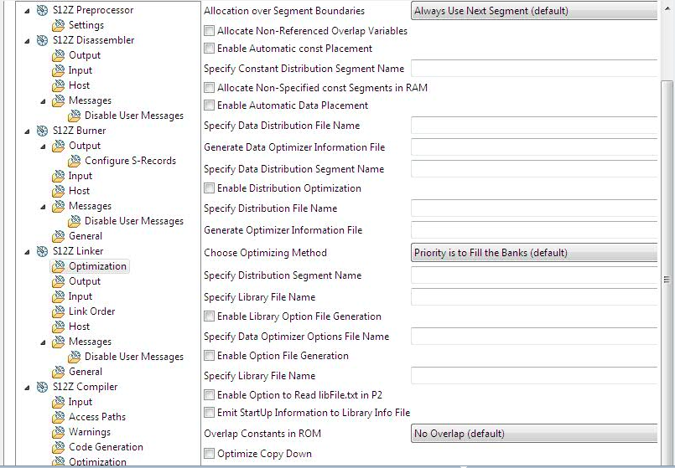Check Optimize Copy Down option

[x=210, y=454]
